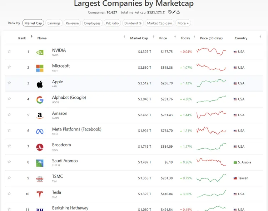Click the Saudi Arabia flag icon

coord(235,162)
